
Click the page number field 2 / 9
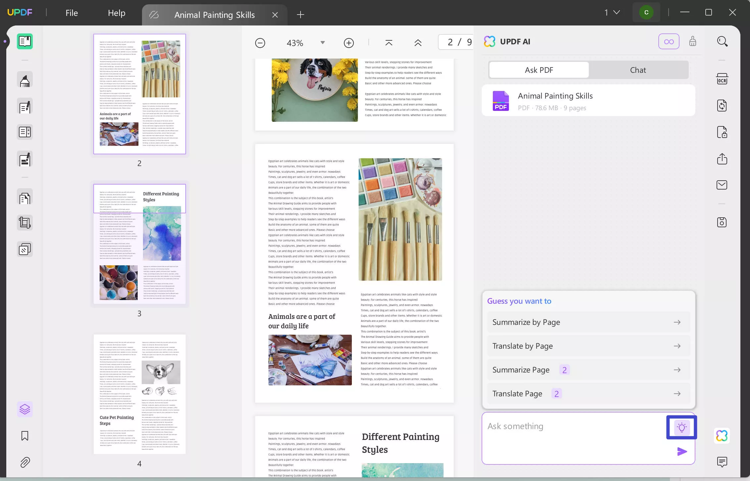coord(456,42)
